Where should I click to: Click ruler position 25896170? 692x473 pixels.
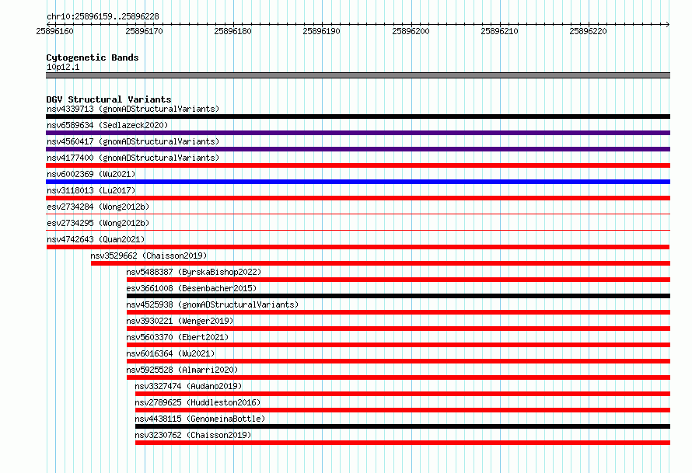pos(144,31)
